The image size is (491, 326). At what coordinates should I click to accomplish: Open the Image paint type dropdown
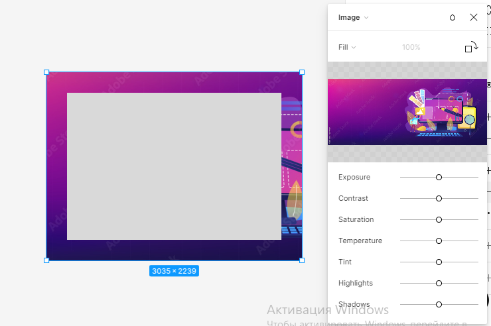point(353,17)
